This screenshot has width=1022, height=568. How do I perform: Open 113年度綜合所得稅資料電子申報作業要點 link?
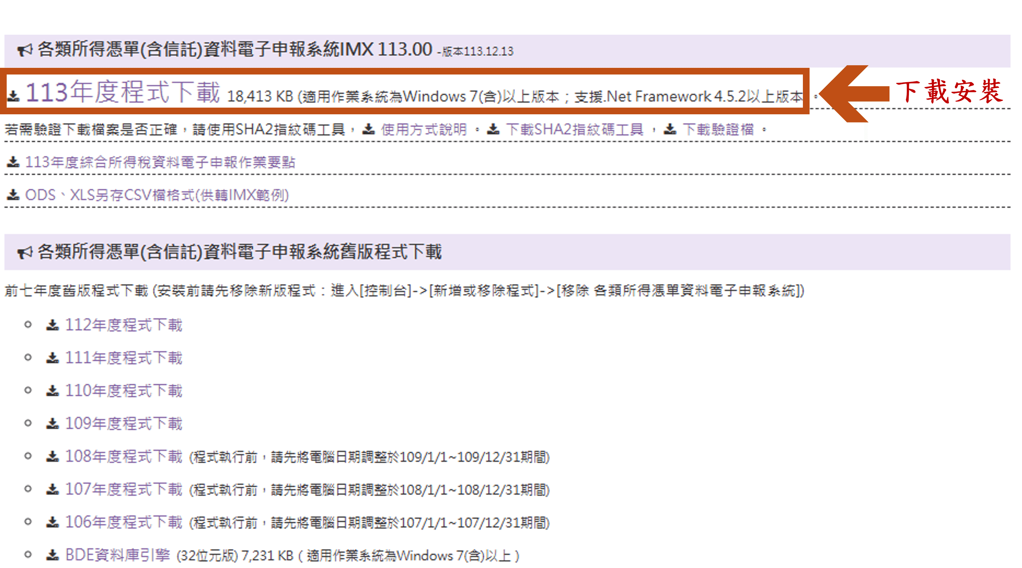click(160, 162)
